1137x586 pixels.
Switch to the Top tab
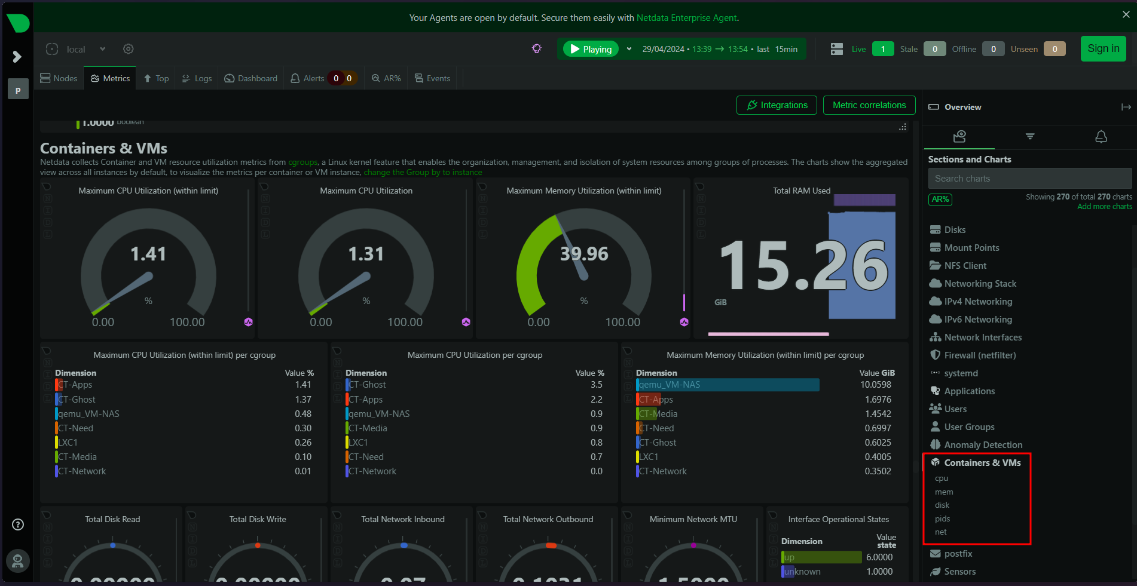coord(156,78)
